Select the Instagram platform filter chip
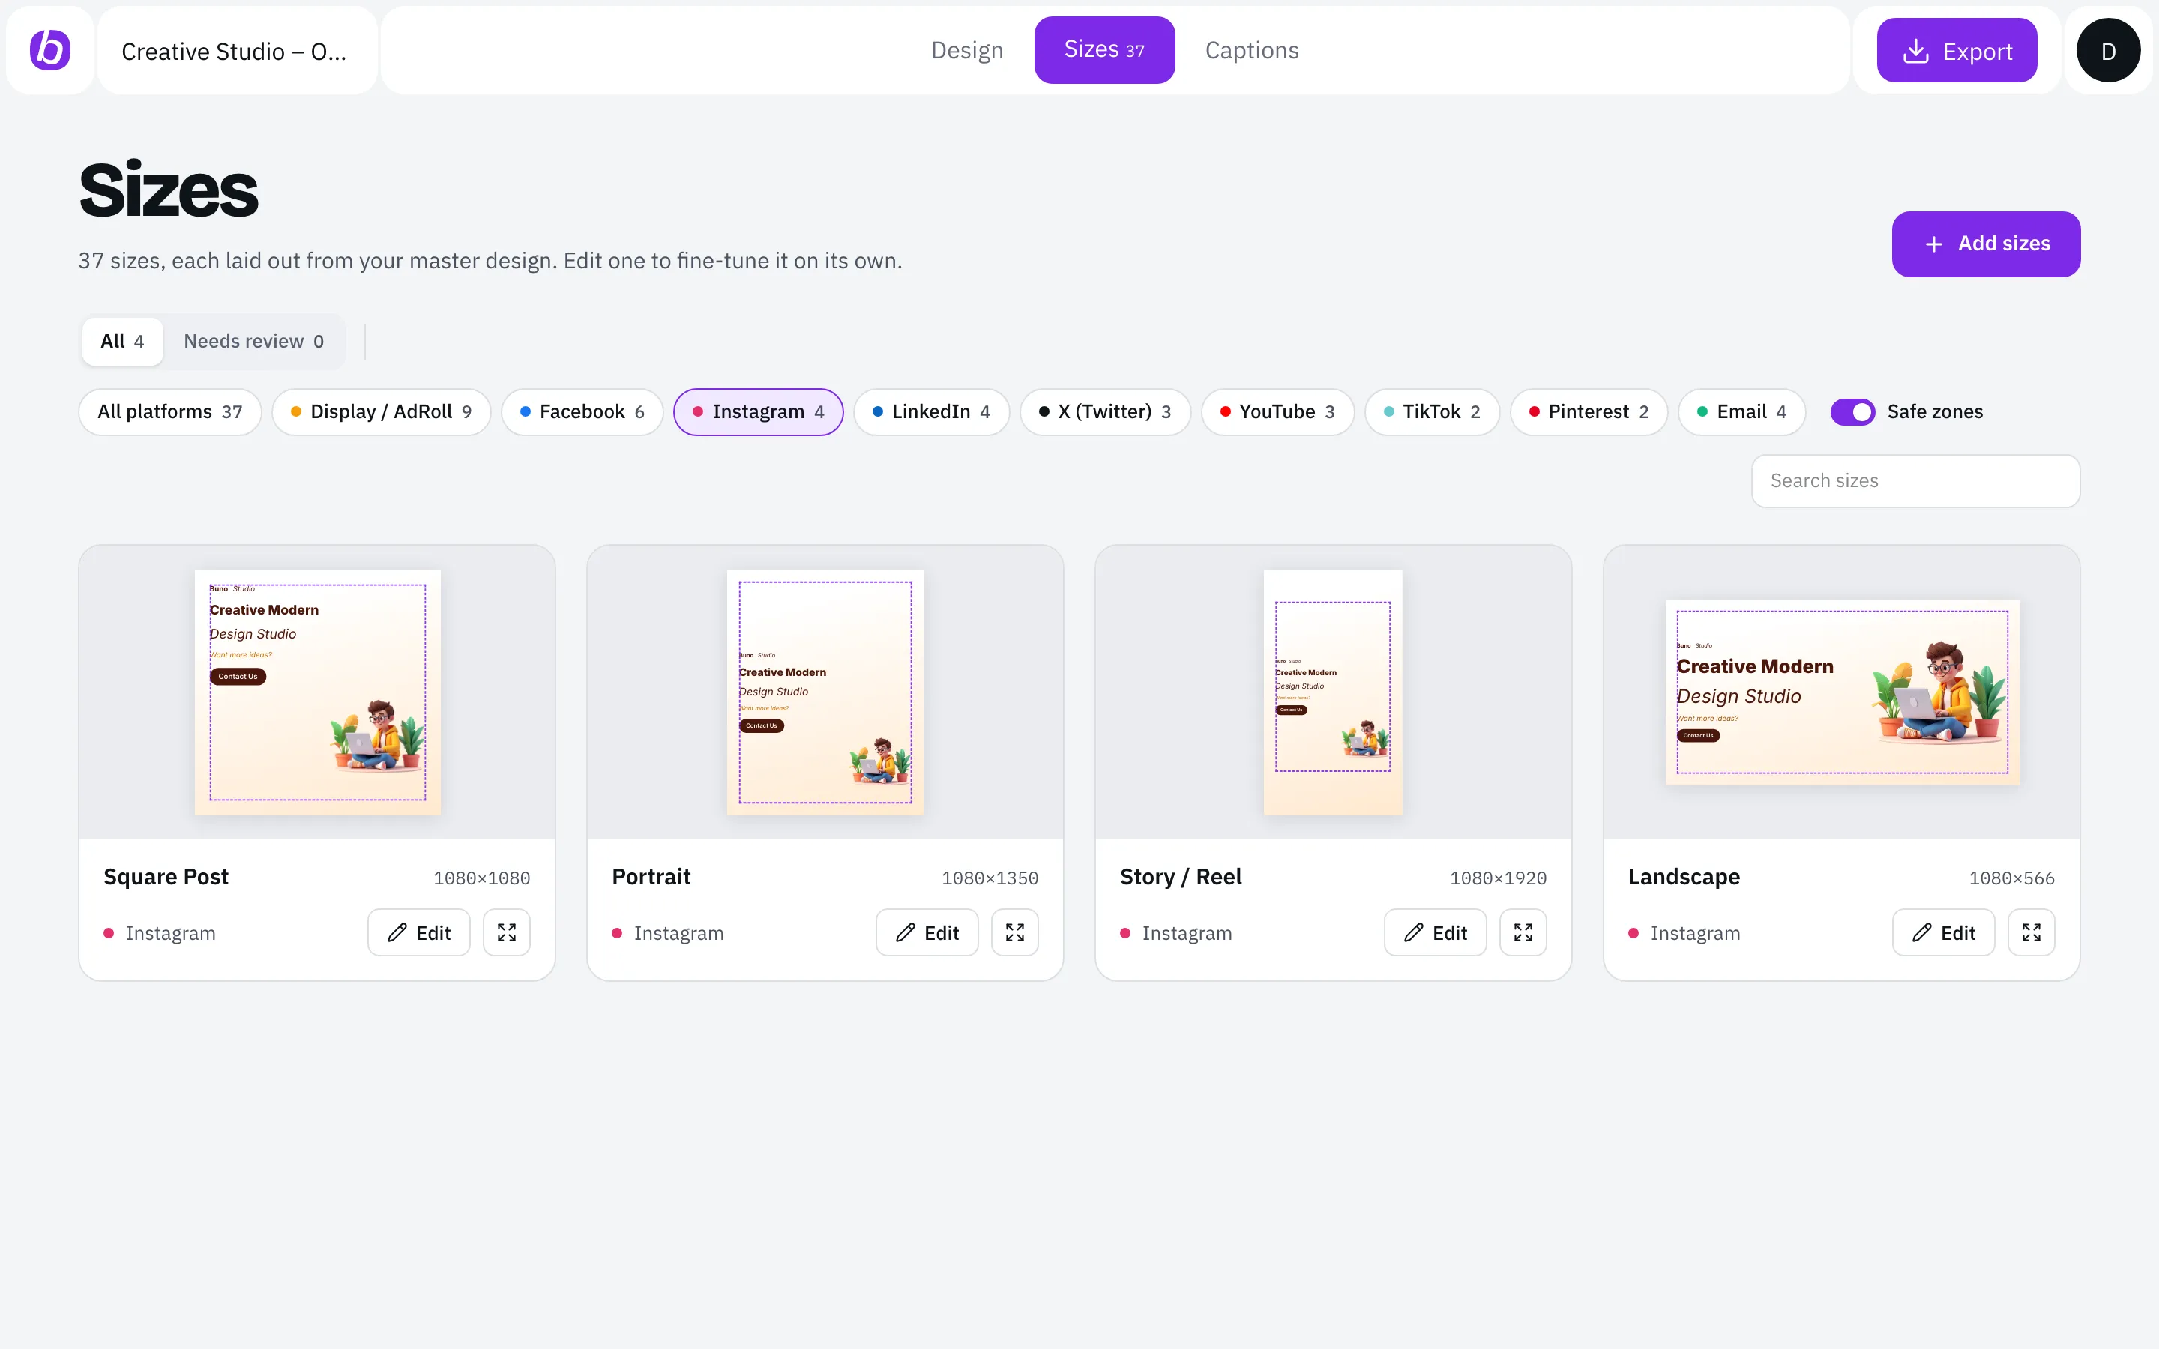The height and width of the screenshot is (1349, 2159). click(759, 412)
